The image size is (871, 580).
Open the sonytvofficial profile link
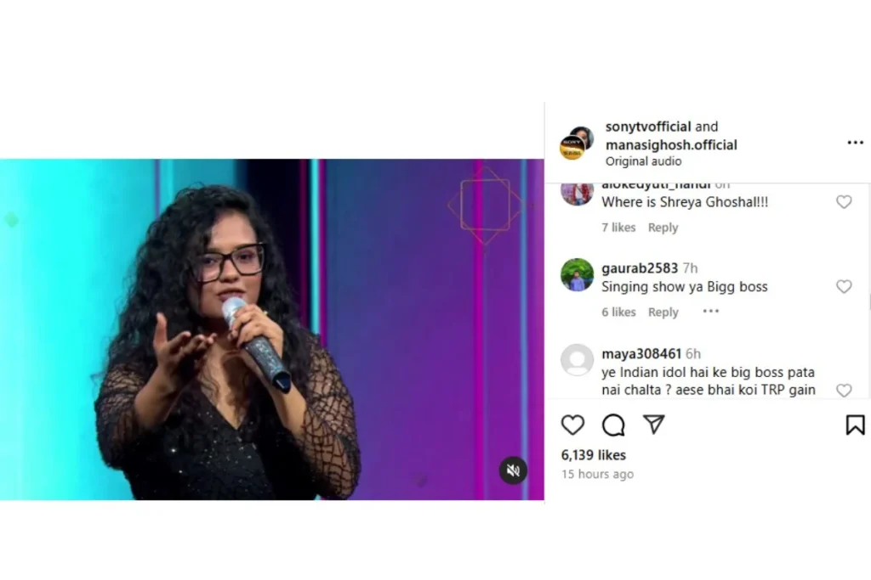click(647, 127)
